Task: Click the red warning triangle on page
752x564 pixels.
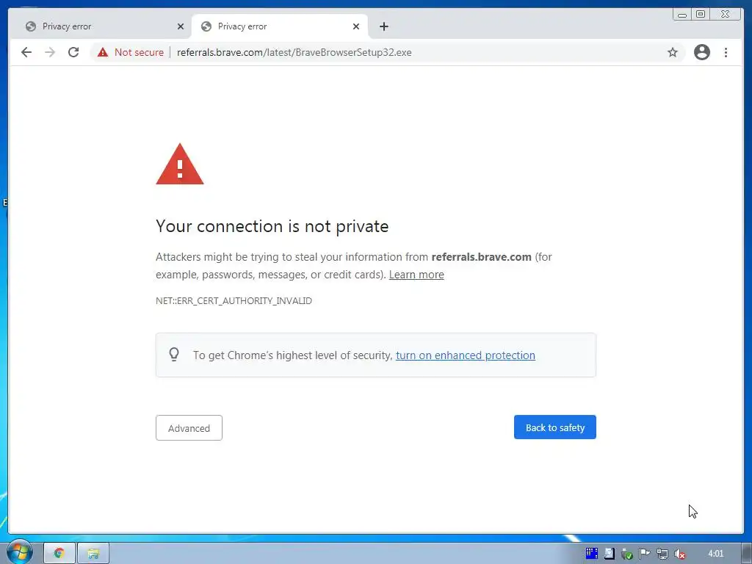Action: (180, 164)
